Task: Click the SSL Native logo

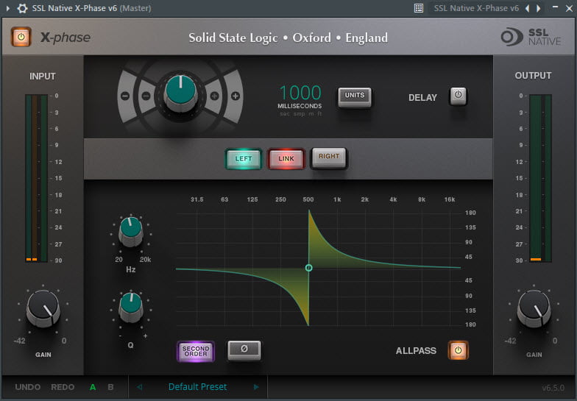Action: [x=531, y=37]
